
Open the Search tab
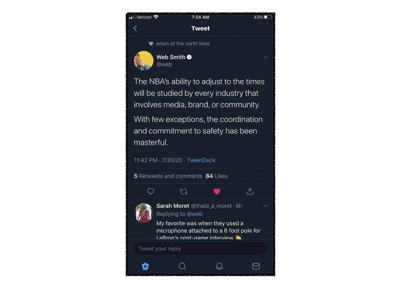pos(182,266)
